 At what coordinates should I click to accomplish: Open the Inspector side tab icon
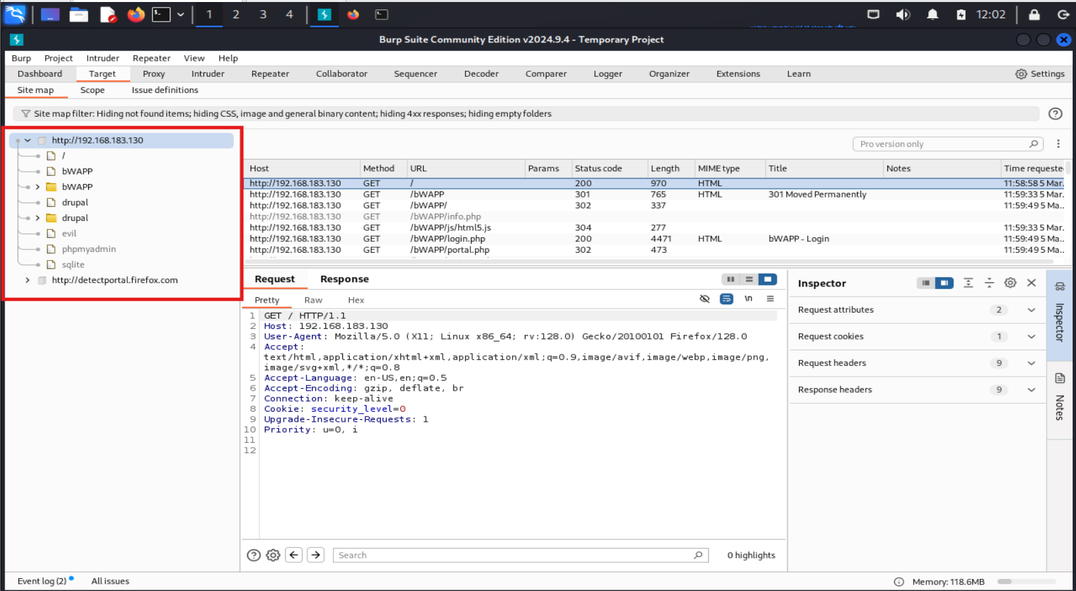[1060, 287]
